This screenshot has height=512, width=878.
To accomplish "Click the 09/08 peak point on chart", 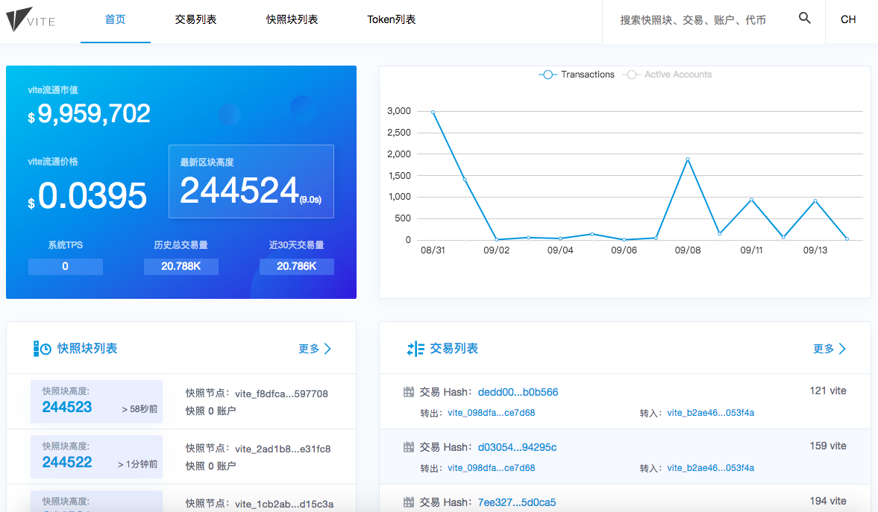I will 688,159.
